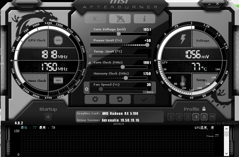Click the Temp. Limit slider handle
The width and height of the screenshot is (239, 157).
(90, 56)
